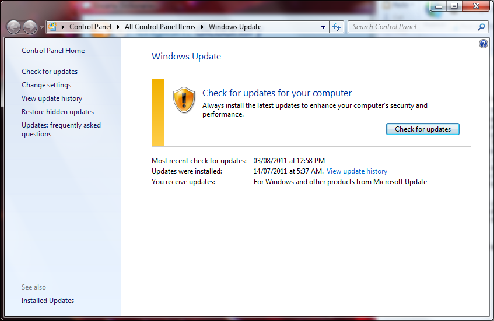Image resolution: width=494 pixels, height=321 pixels.
Task: Click the yellow warning shield icon
Action: (184, 100)
